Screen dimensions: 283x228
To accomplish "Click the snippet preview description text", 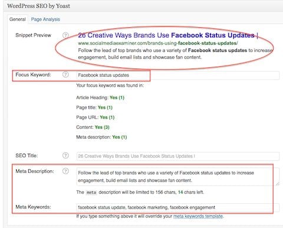I will [175, 54].
